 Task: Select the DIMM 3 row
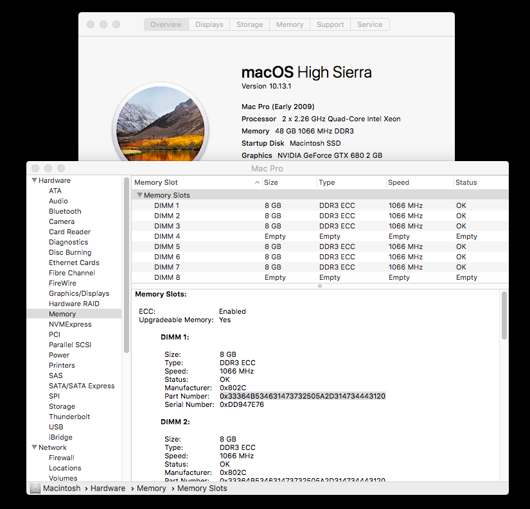click(x=320, y=226)
